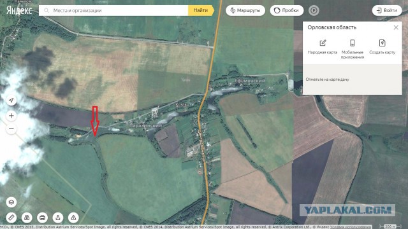Close the Орловская область panel
Image resolution: width=408 pixels, height=229 pixels.
[x=396, y=27]
